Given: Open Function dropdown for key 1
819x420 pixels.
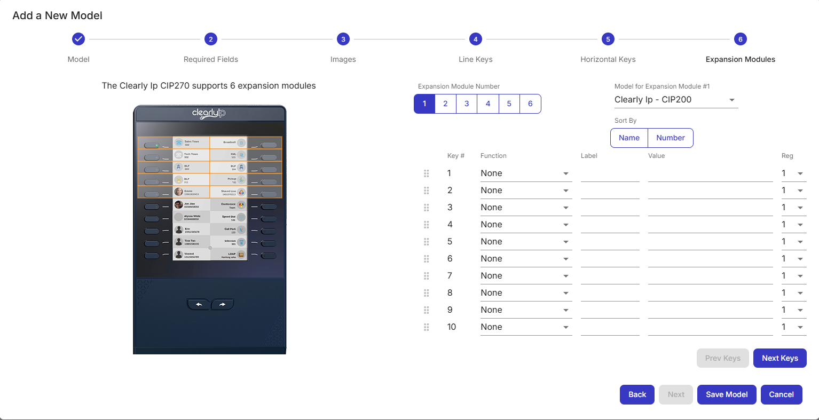Looking at the screenshot, I should 526,173.
